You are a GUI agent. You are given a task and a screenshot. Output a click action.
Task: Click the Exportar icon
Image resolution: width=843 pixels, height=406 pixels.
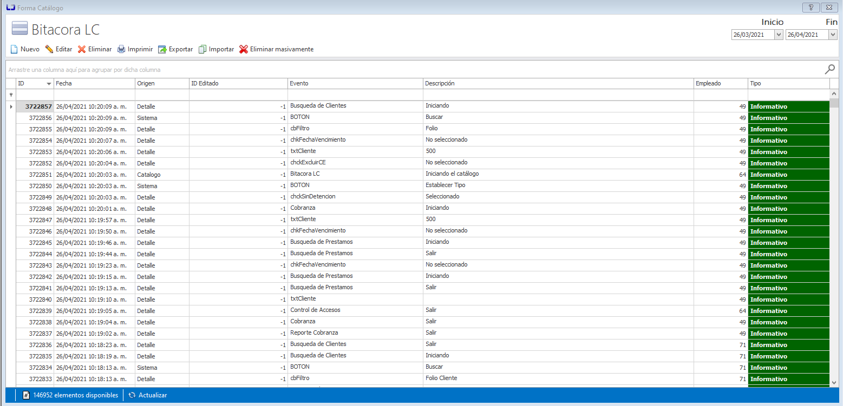click(162, 49)
